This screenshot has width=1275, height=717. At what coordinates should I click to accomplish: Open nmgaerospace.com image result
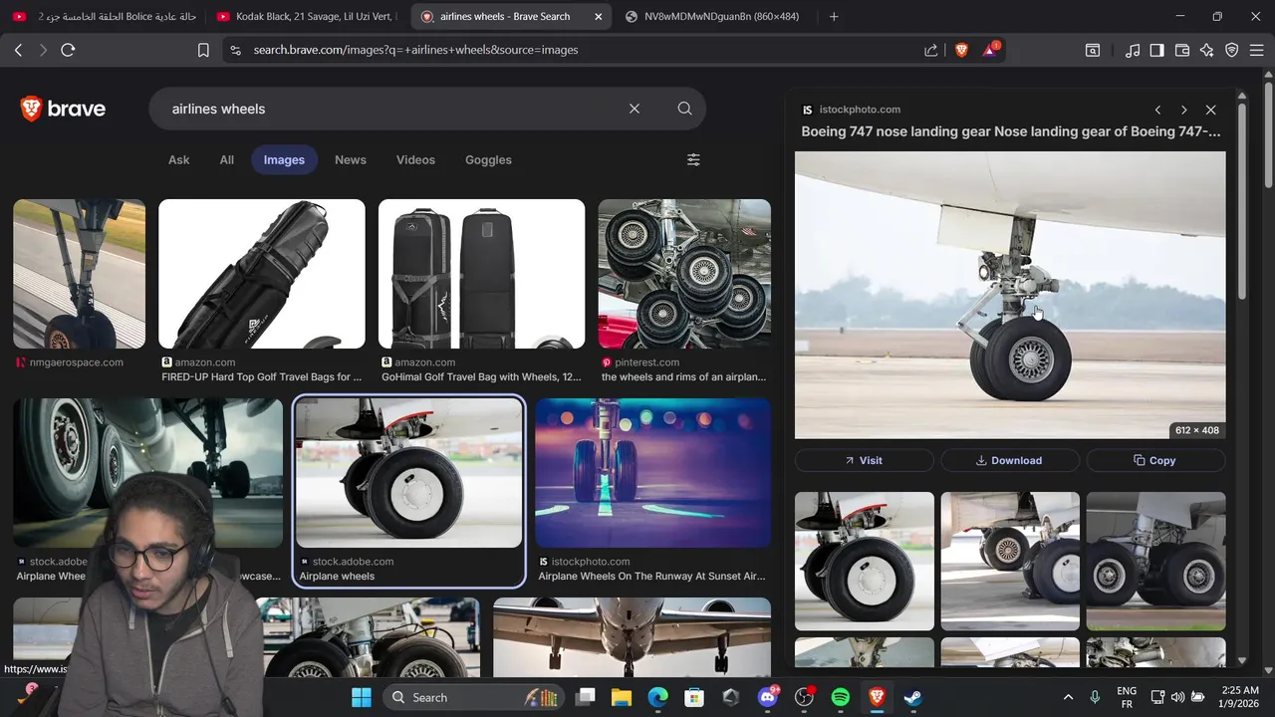coord(79,274)
